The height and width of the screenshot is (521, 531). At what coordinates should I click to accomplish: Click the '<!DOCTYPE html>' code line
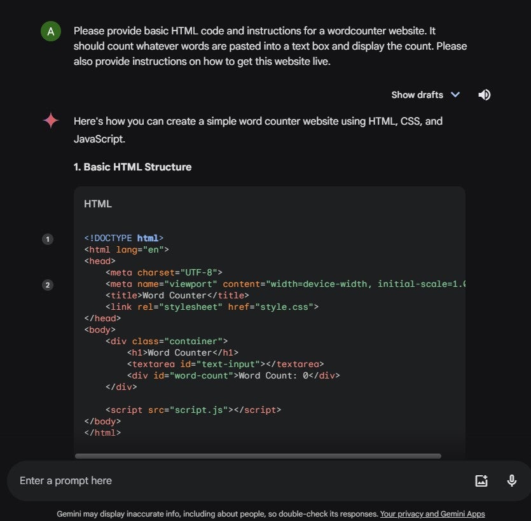(124, 238)
